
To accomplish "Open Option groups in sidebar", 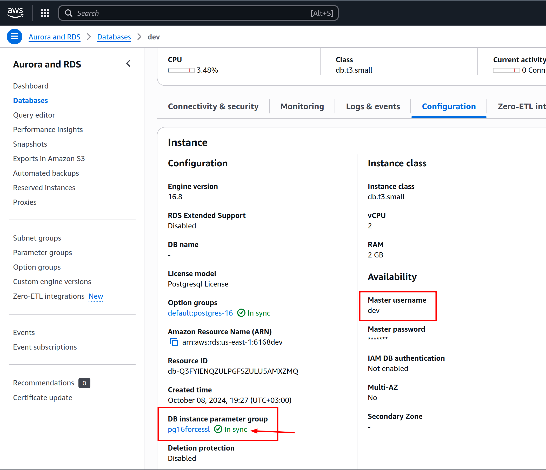I will 37,267.
